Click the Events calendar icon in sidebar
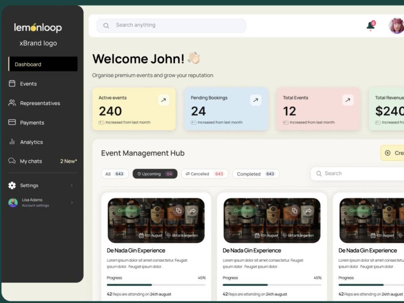The image size is (404, 303). [12, 83]
